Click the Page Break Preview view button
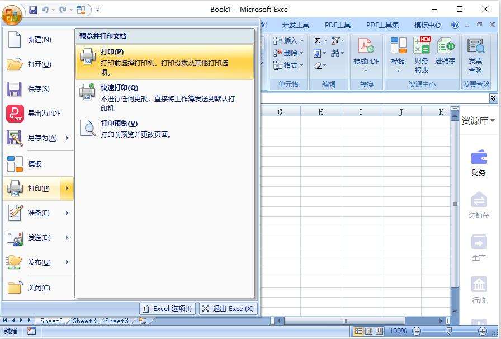 (x=379, y=331)
